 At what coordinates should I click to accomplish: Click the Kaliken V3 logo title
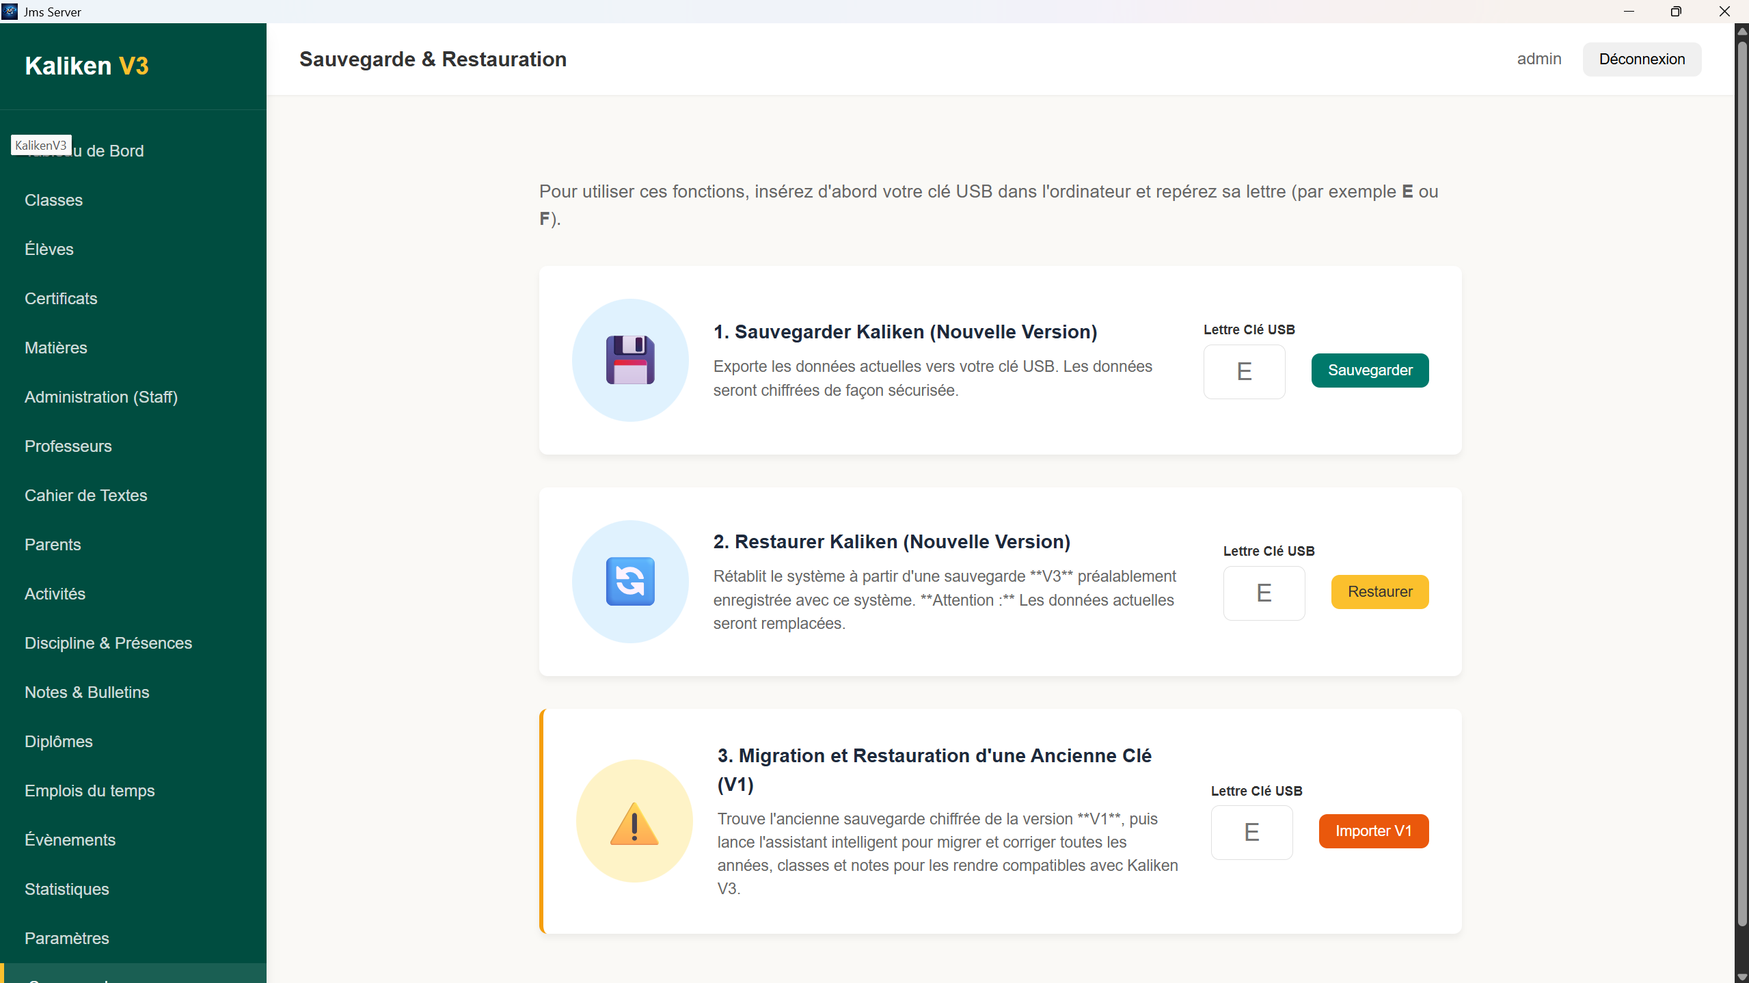click(x=87, y=66)
